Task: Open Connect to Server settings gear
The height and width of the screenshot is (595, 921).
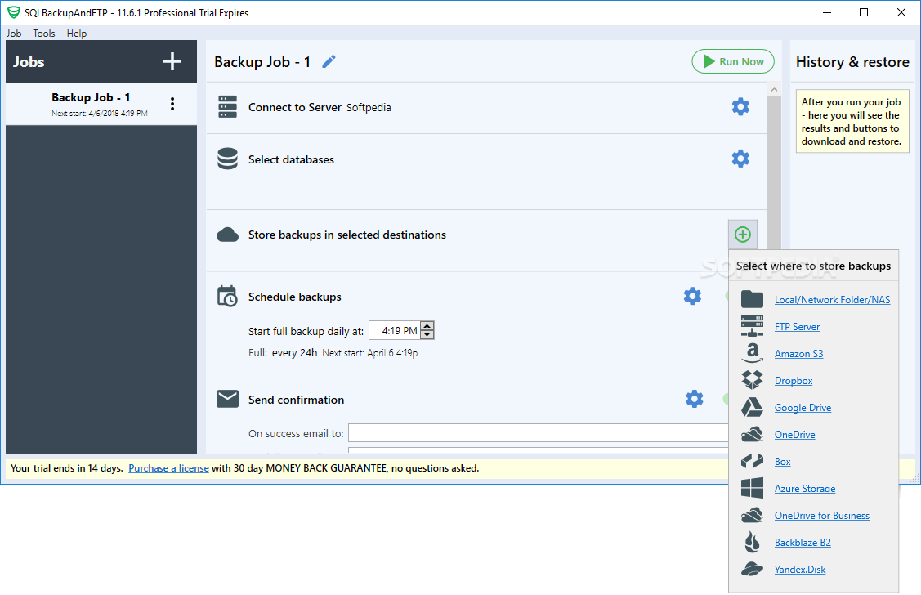Action: point(740,106)
